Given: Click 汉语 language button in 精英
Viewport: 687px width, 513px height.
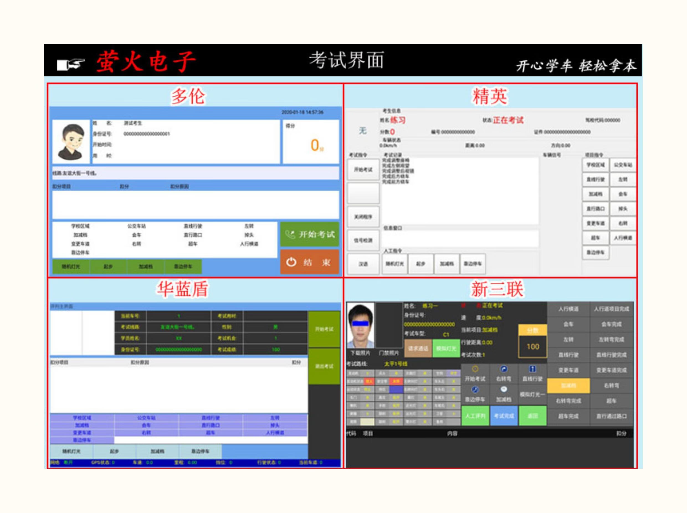Looking at the screenshot, I should tap(363, 264).
